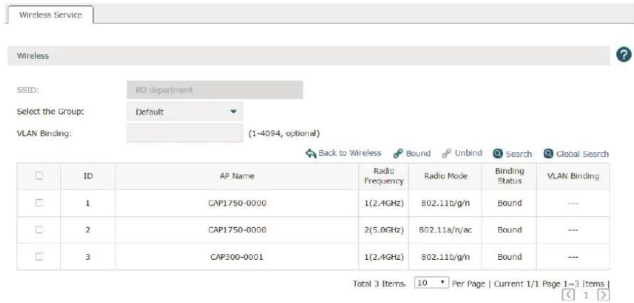Click the Radio Mode column header
This screenshot has width=634, height=303.
pyautogui.click(x=445, y=176)
